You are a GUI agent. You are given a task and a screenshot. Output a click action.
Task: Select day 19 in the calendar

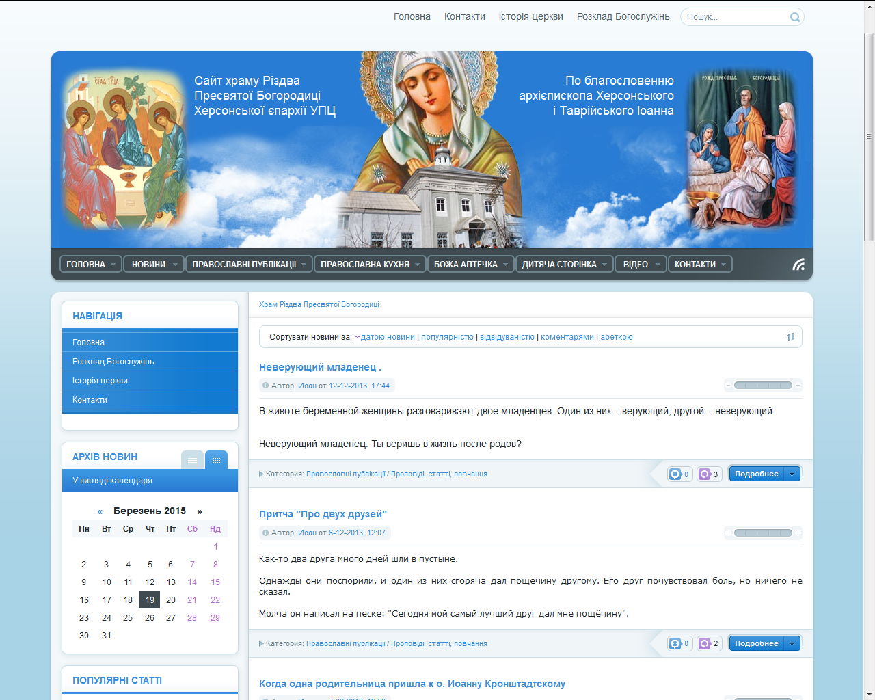click(x=150, y=600)
